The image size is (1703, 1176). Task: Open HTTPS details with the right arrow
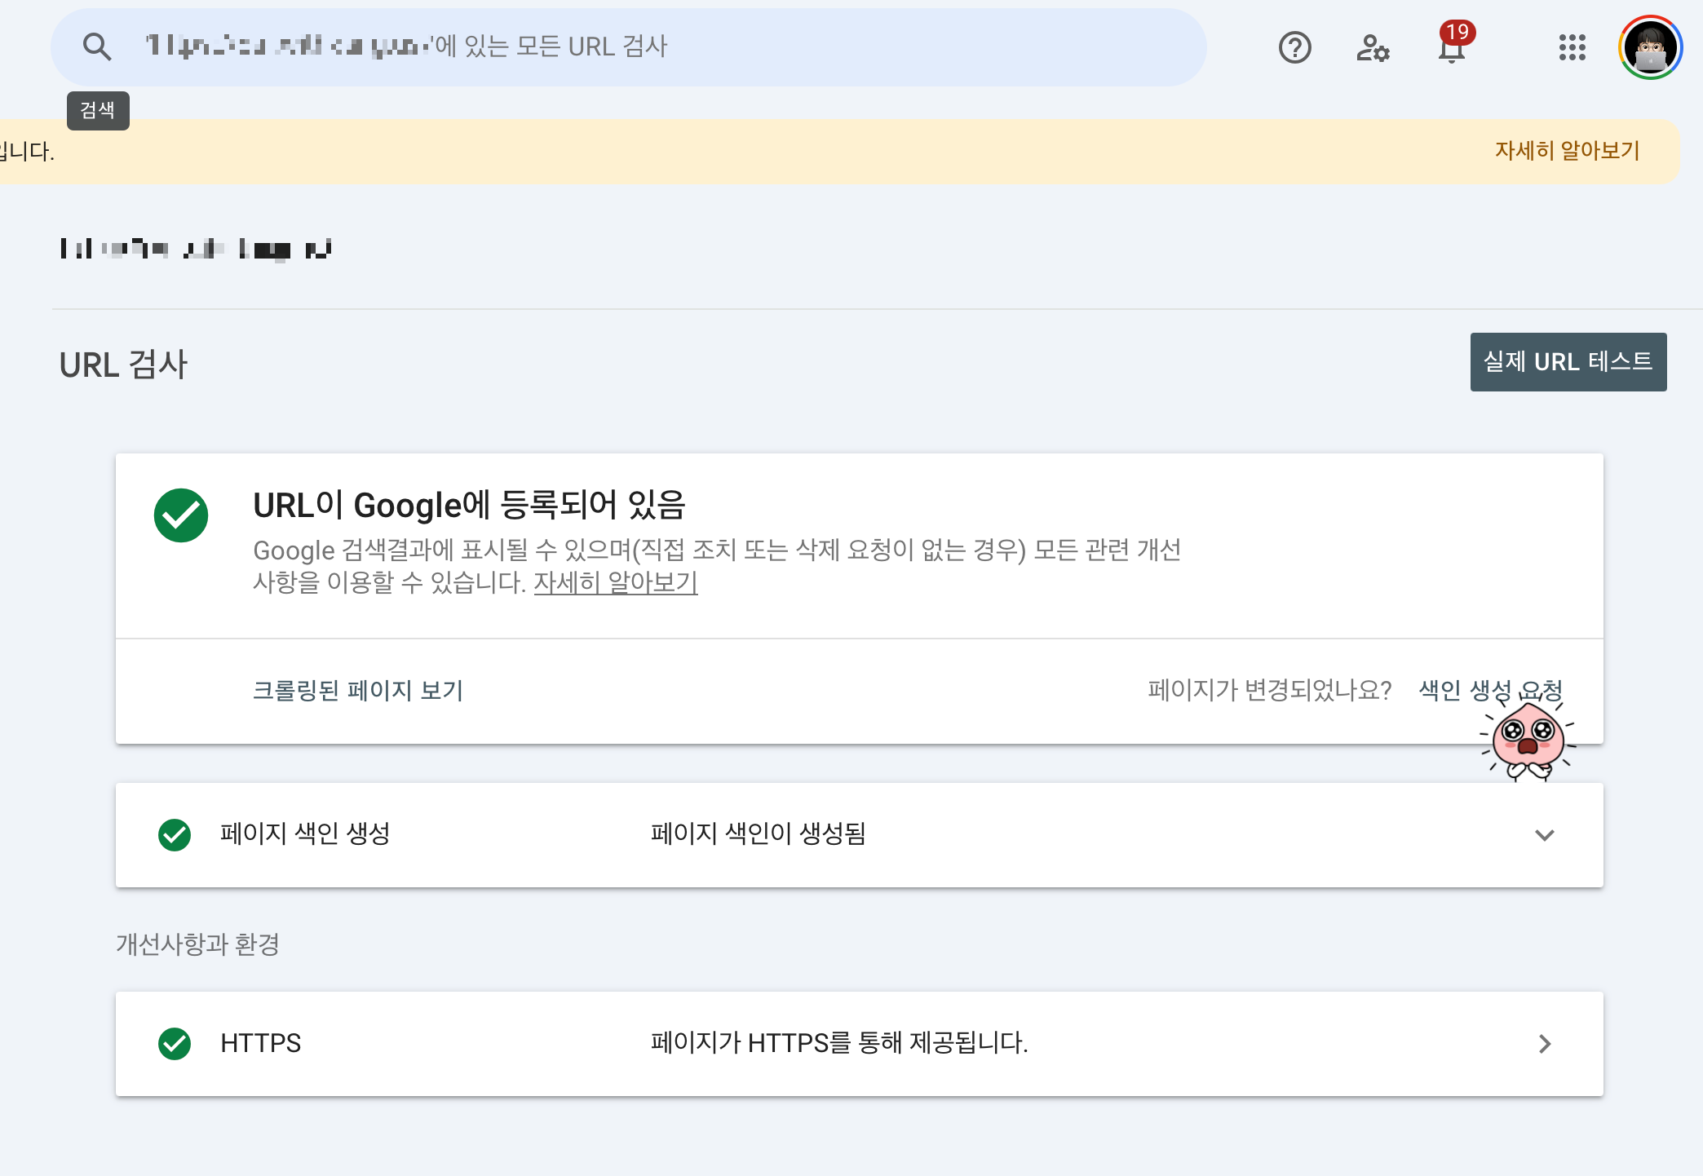[1544, 1044]
